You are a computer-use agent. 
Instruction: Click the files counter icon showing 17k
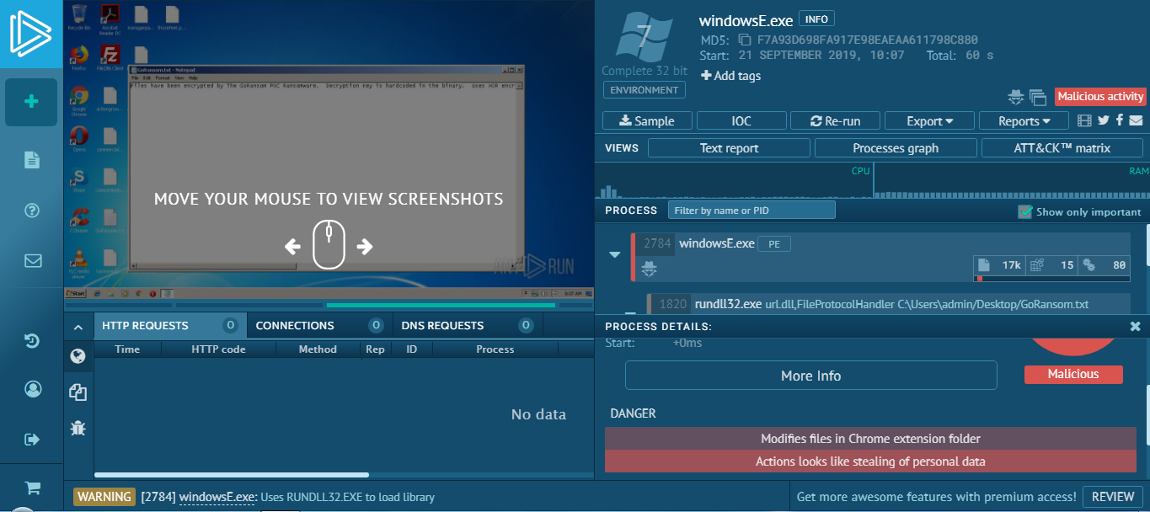984,264
